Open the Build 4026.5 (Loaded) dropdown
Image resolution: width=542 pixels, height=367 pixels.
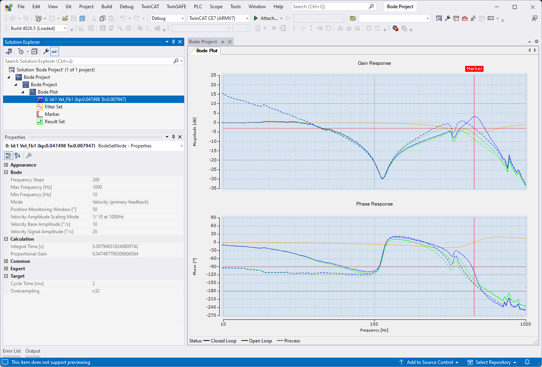point(65,28)
